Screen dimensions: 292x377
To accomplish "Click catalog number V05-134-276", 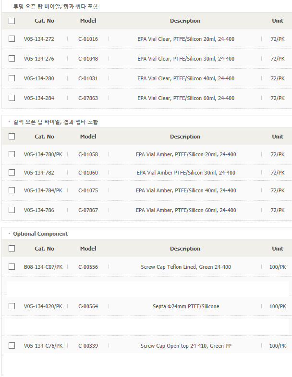I will click(x=39, y=59).
